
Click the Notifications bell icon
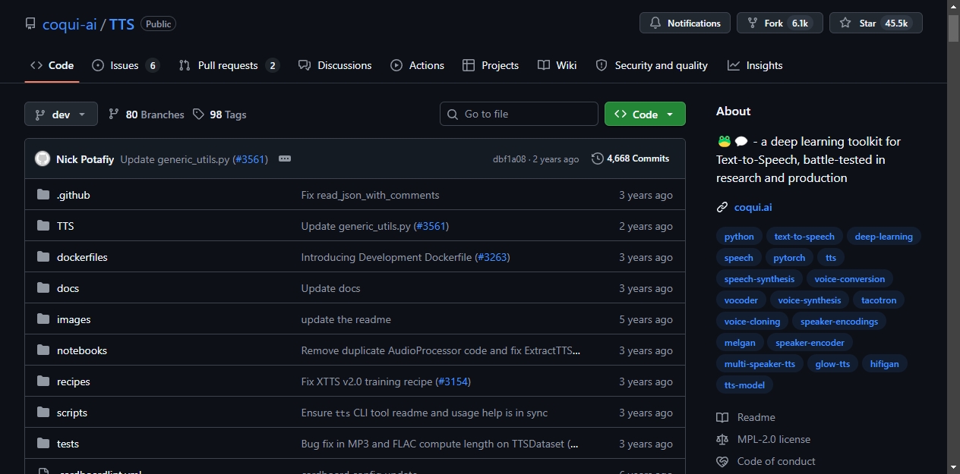click(655, 24)
